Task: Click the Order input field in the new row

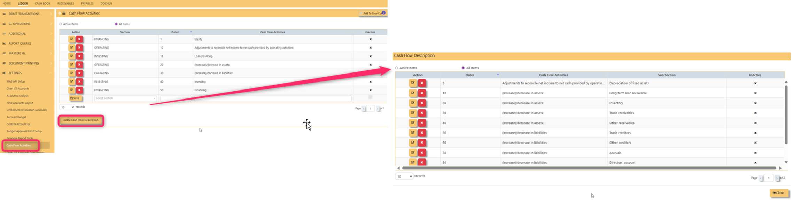Action: 176,98
